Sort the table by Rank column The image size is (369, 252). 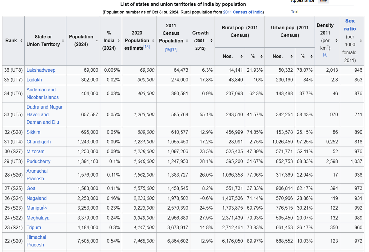21,40
